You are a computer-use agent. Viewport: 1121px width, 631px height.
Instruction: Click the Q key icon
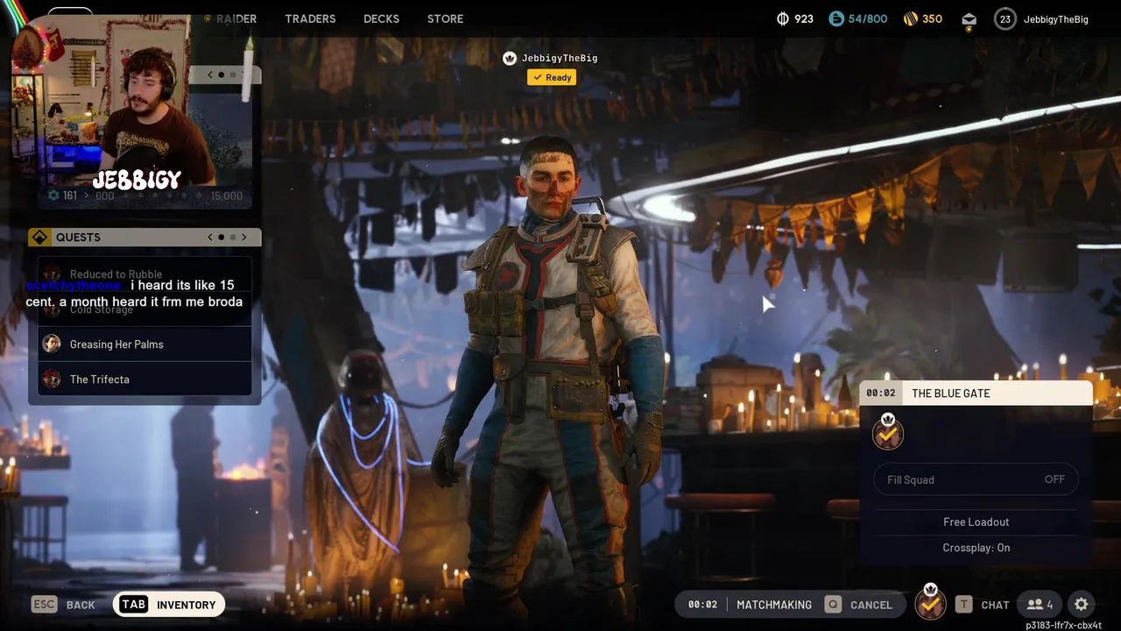coord(833,605)
